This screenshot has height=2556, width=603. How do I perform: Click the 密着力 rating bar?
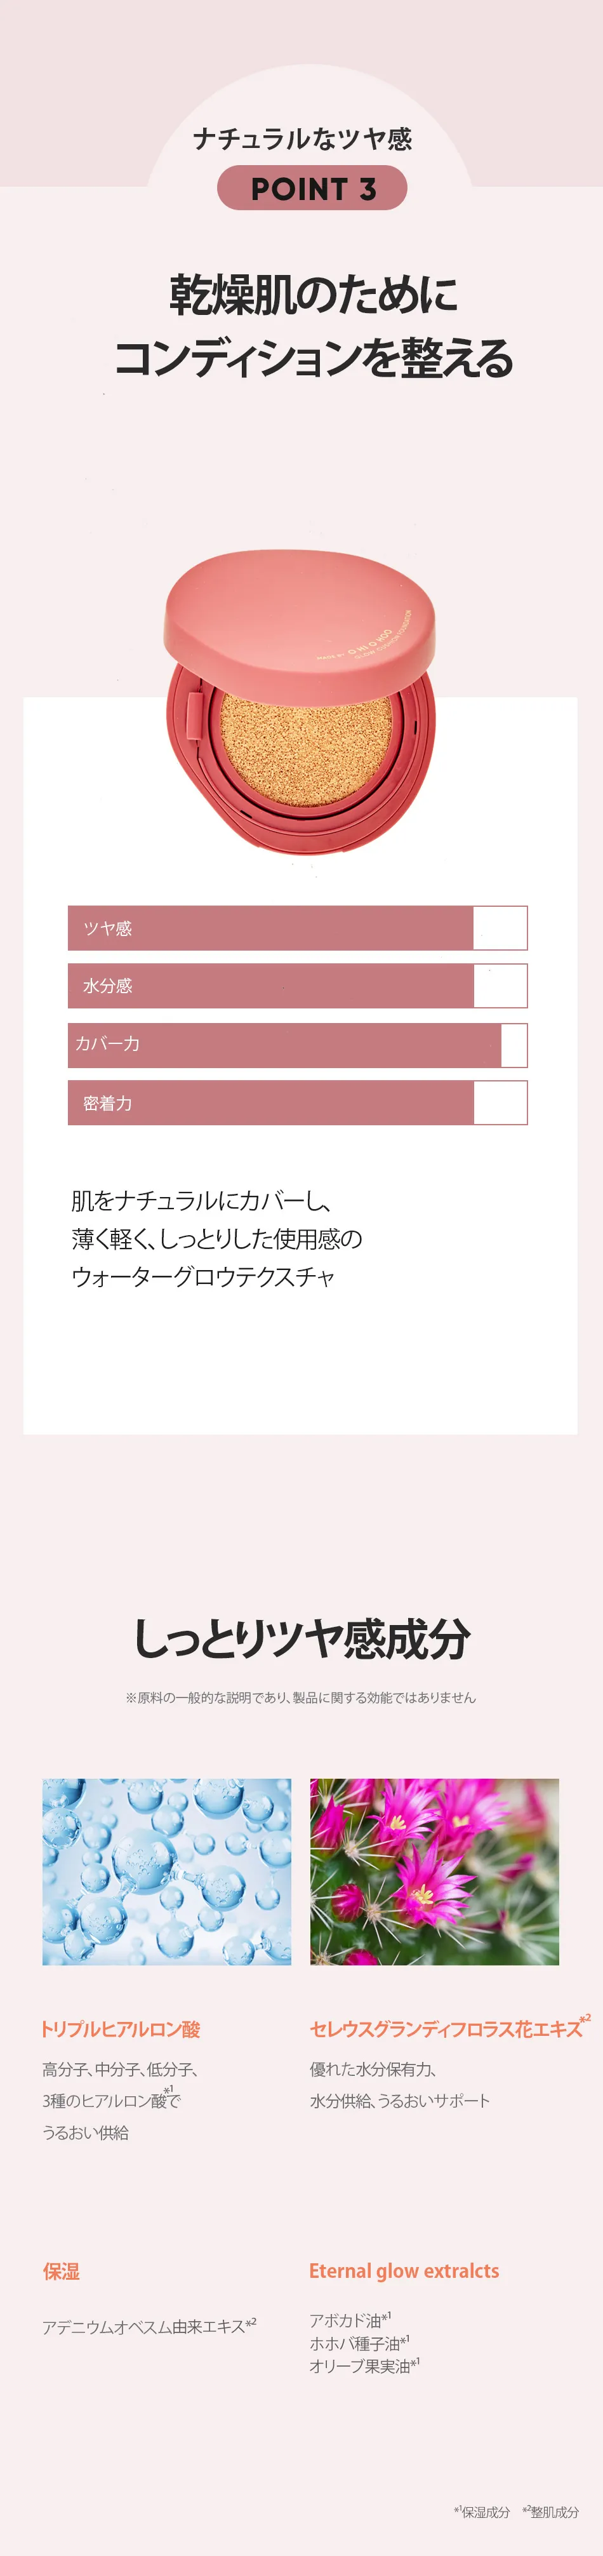298,1102
